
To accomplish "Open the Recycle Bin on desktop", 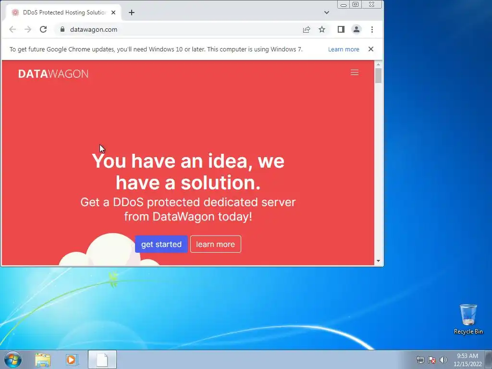I will click(468, 319).
